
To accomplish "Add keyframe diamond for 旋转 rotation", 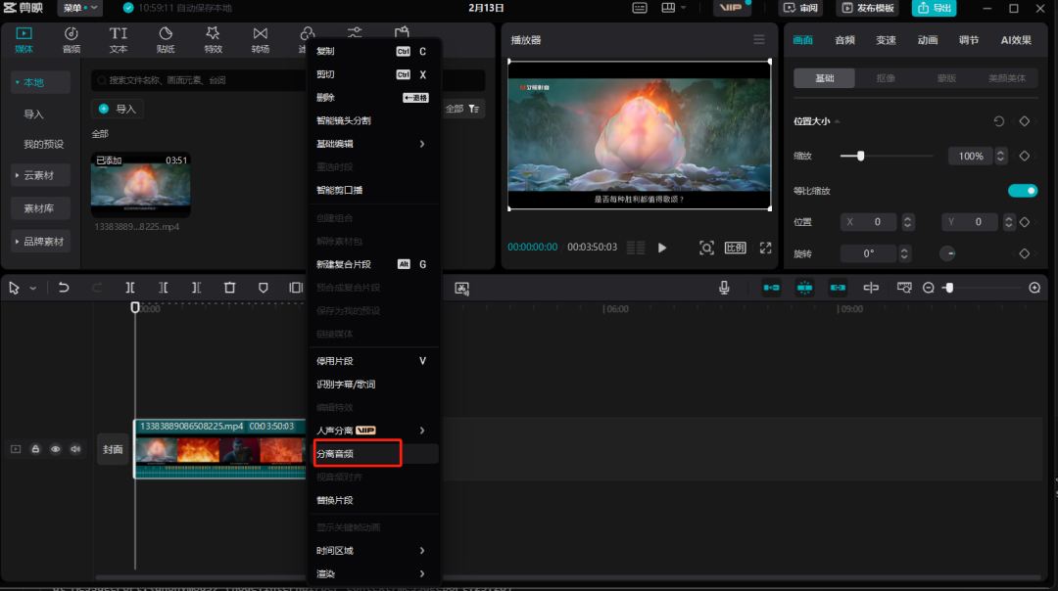I will (x=1025, y=253).
